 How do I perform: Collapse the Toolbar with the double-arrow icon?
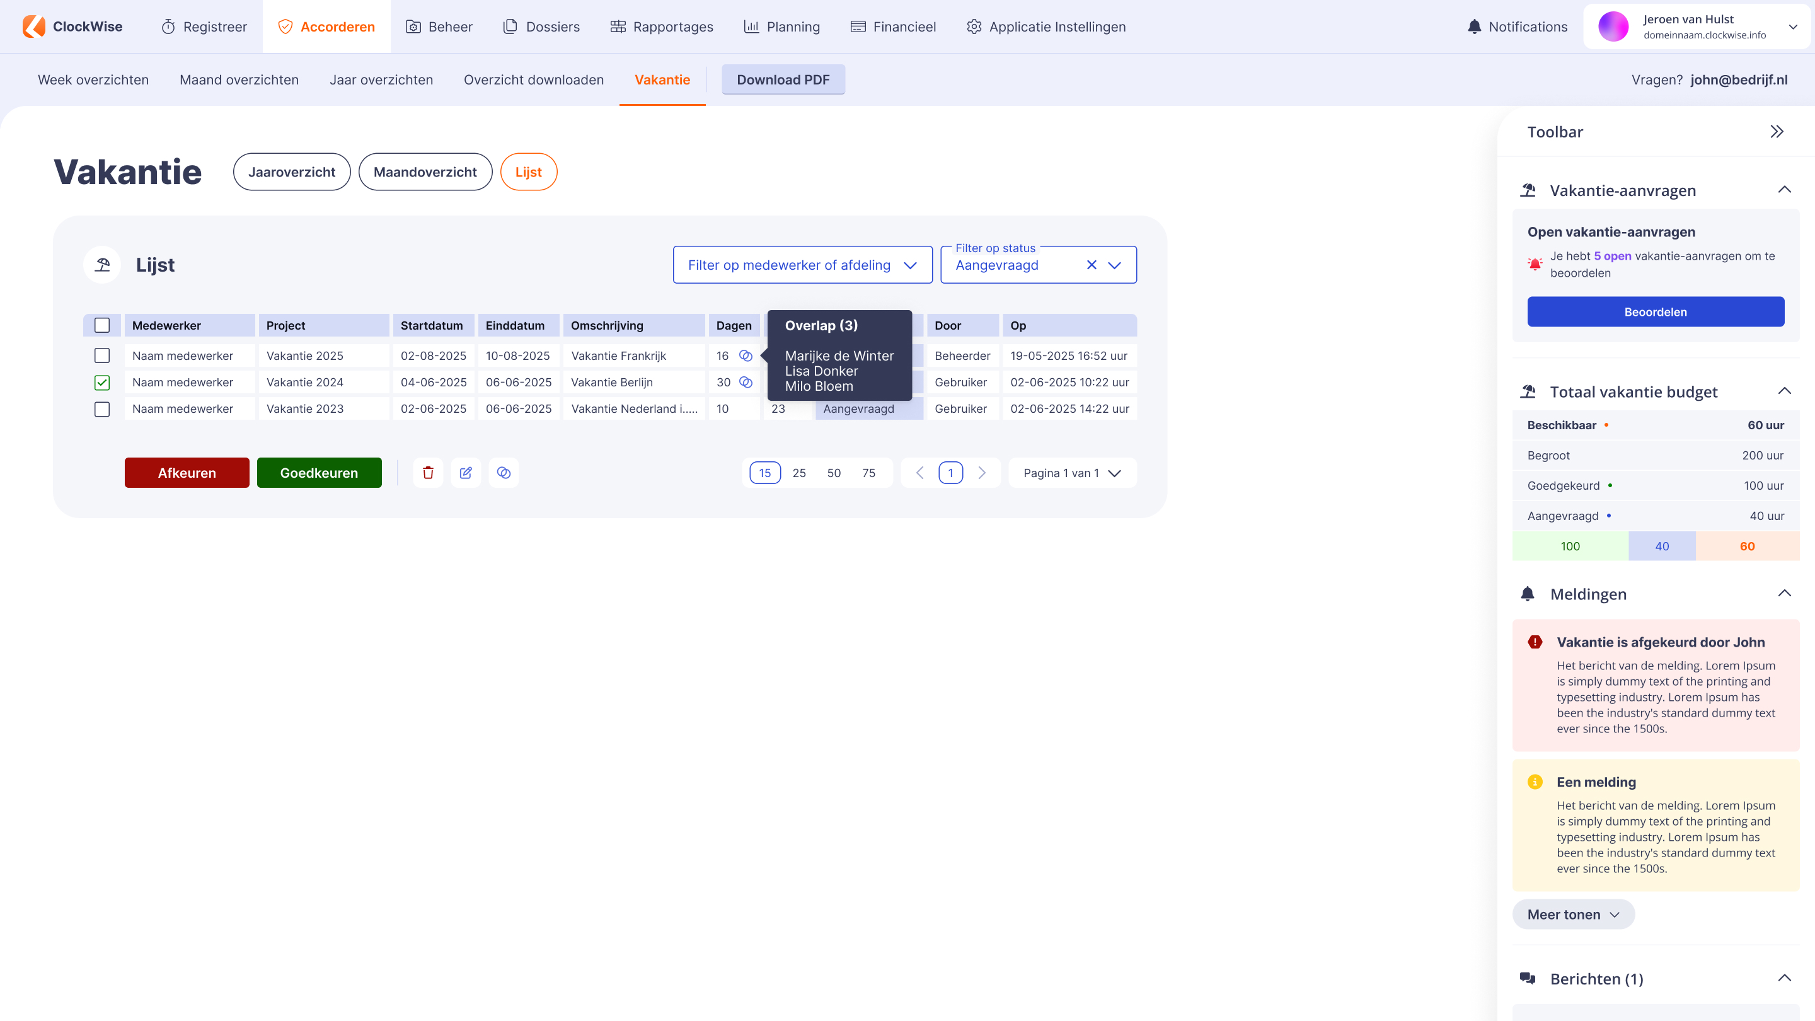1777,132
